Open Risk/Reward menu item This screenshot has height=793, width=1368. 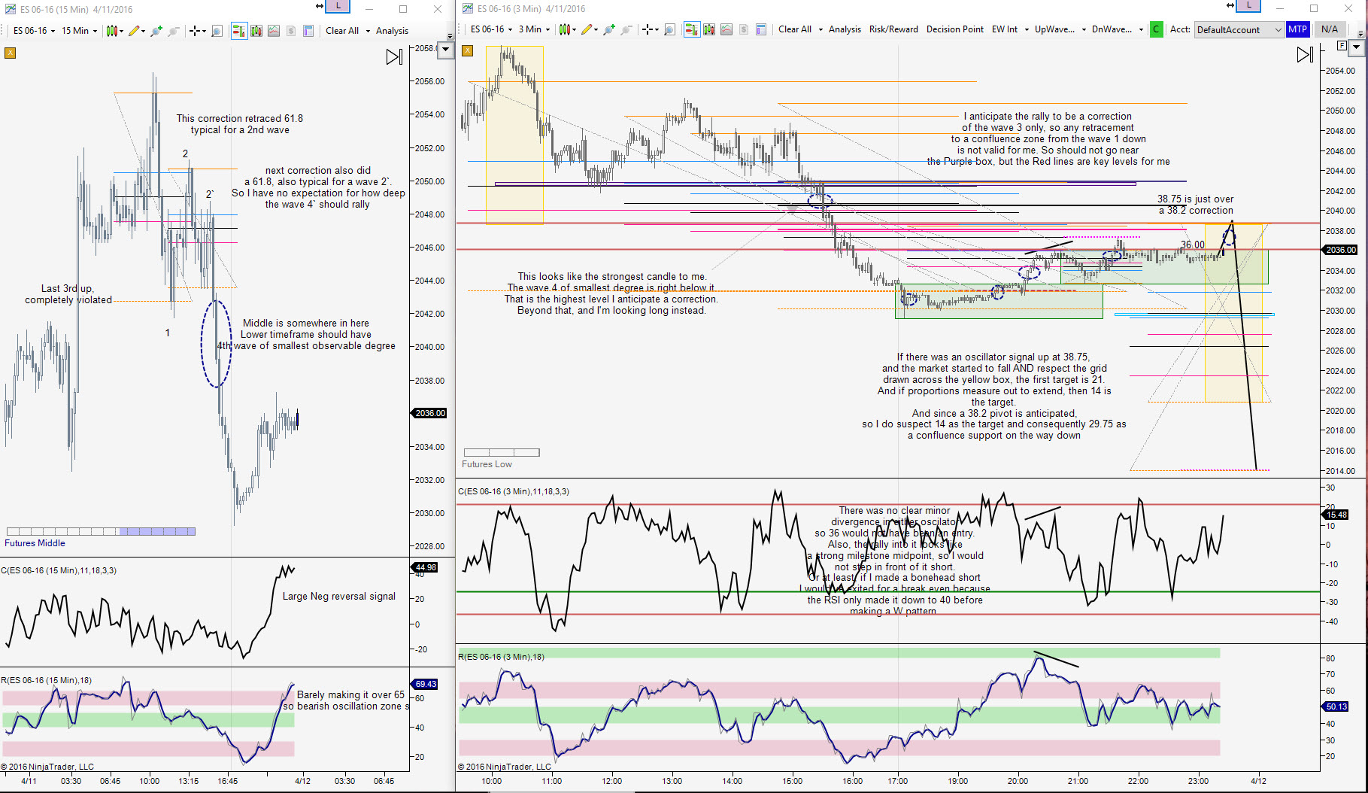(x=893, y=29)
